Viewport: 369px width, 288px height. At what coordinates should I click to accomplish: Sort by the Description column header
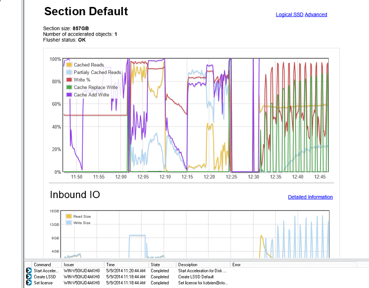[203, 265]
